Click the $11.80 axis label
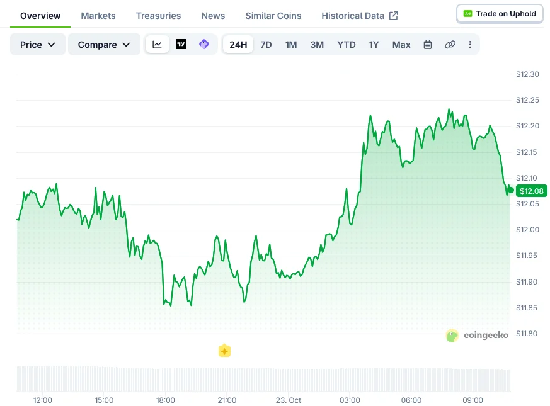The image size is (550, 406). tap(527, 334)
